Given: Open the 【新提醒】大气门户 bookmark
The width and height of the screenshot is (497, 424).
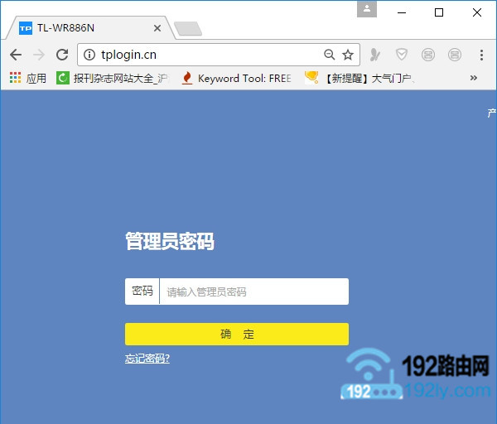Looking at the screenshot, I should point(359,79).
